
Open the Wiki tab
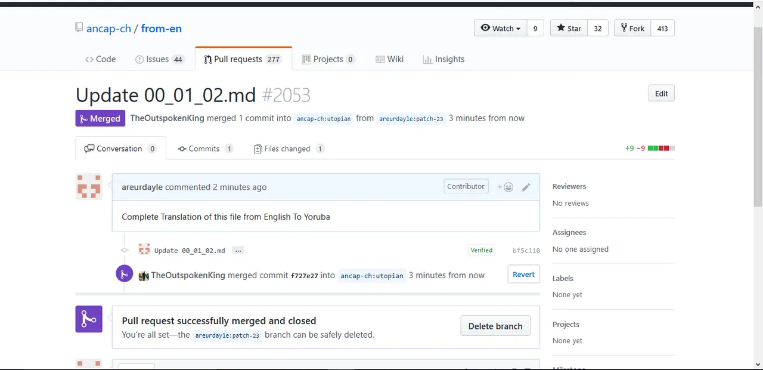click(389, 59)
